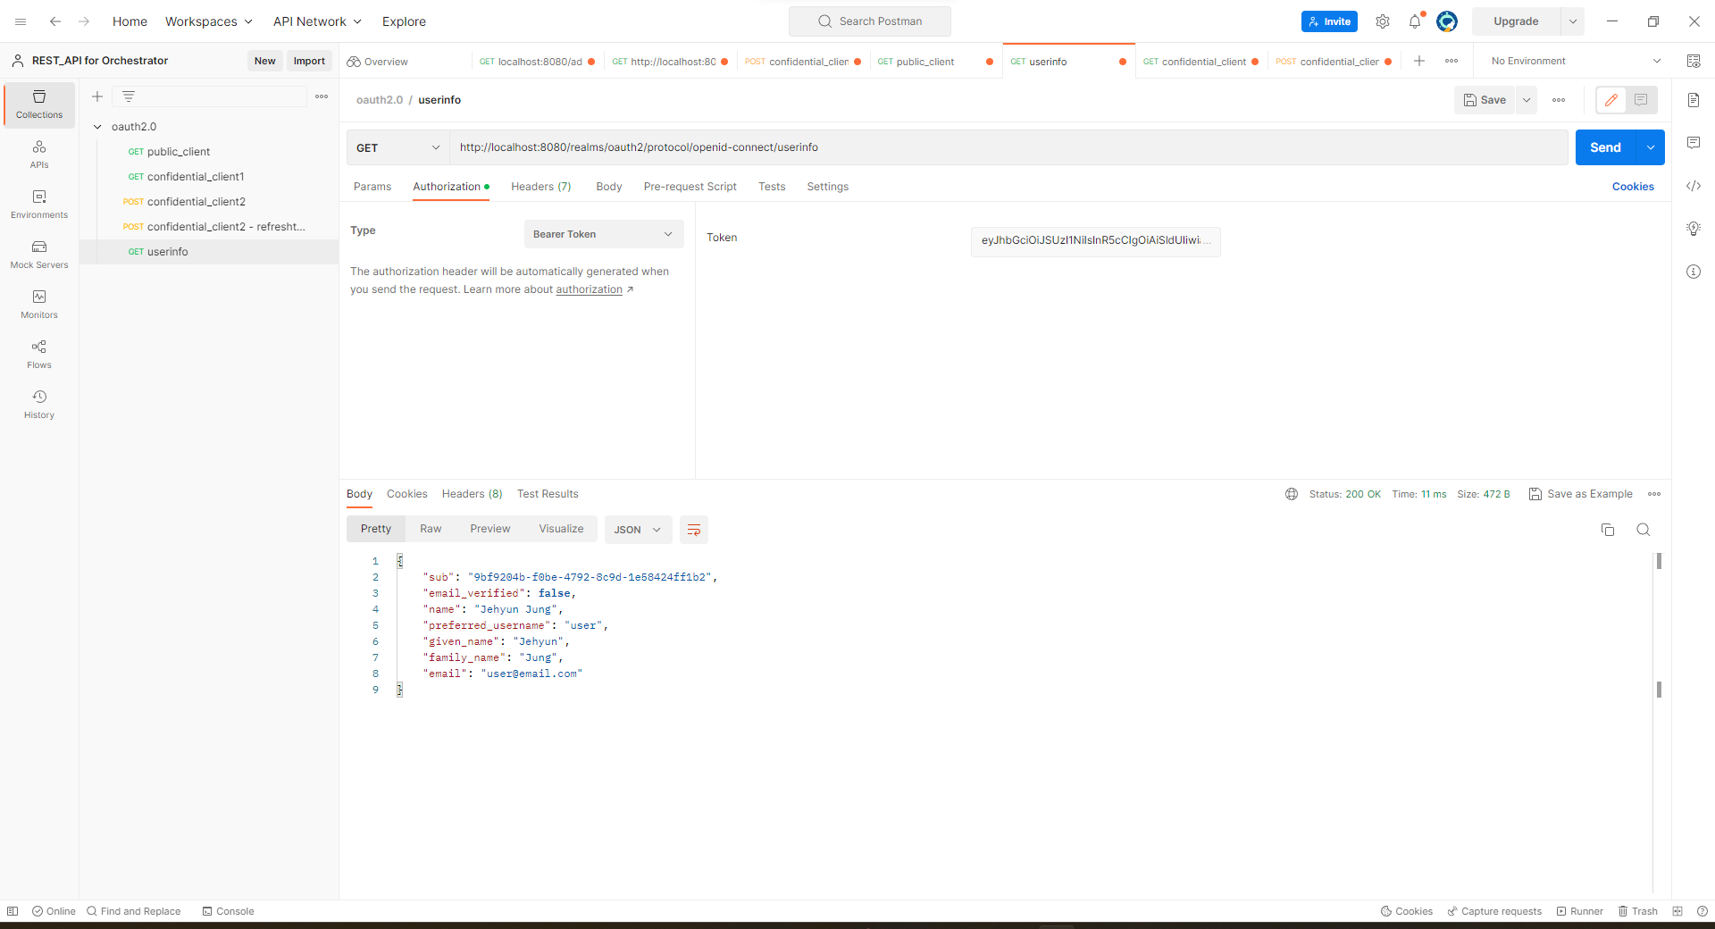The height and width of the screenshot is (929, 1715).
Task: Open the Console in status bar
Action: point(229,911)
